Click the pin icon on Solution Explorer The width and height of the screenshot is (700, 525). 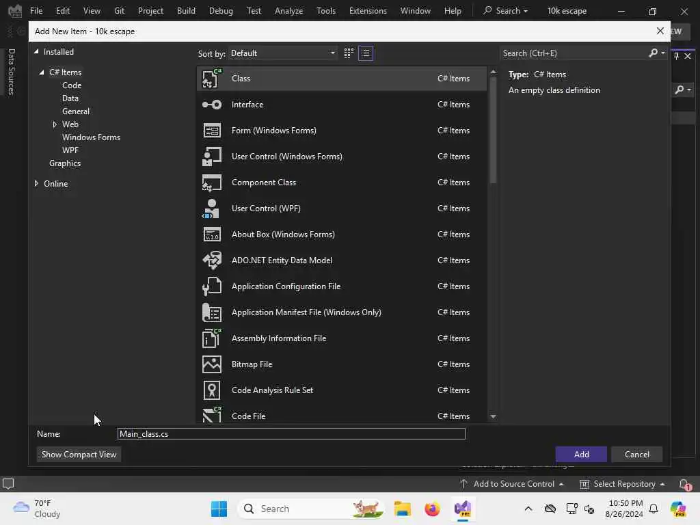coord(676,56)
